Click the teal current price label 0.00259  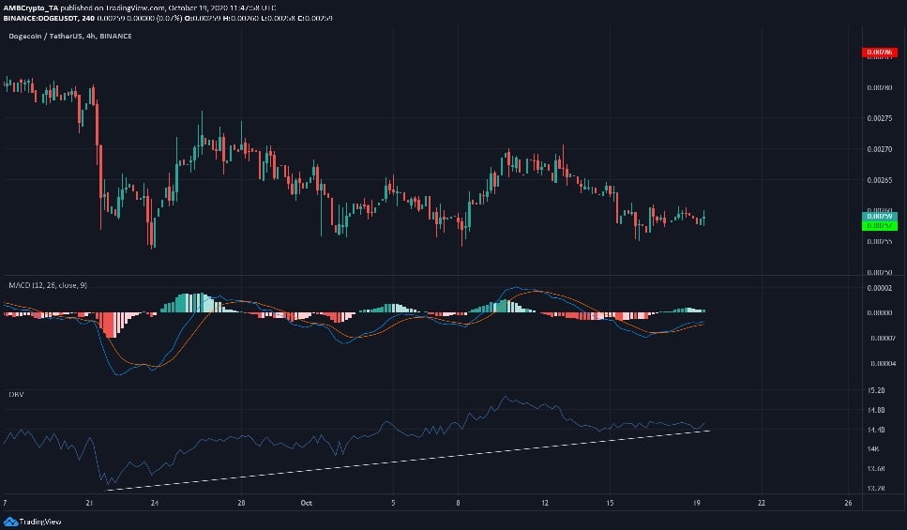879,216
